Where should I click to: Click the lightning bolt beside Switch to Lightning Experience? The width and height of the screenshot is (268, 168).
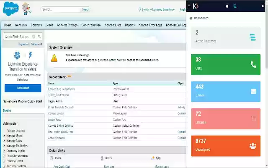139,9
